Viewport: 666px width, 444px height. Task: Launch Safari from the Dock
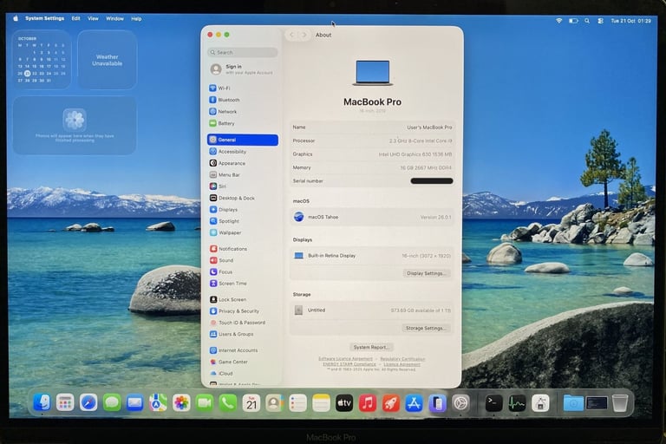pos(88,402)
